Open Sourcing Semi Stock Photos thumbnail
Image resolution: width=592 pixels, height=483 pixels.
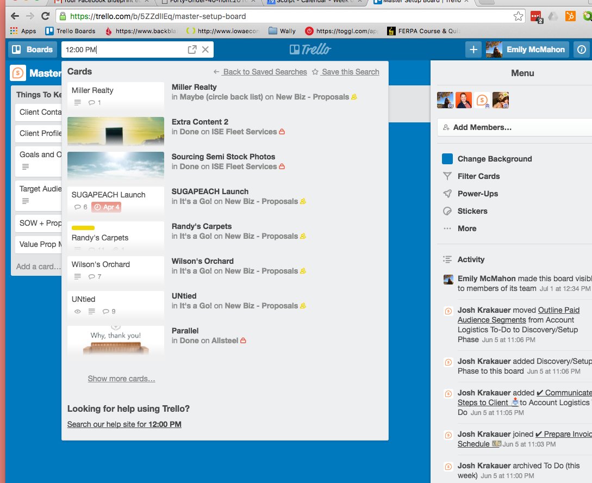pos(116,166)
